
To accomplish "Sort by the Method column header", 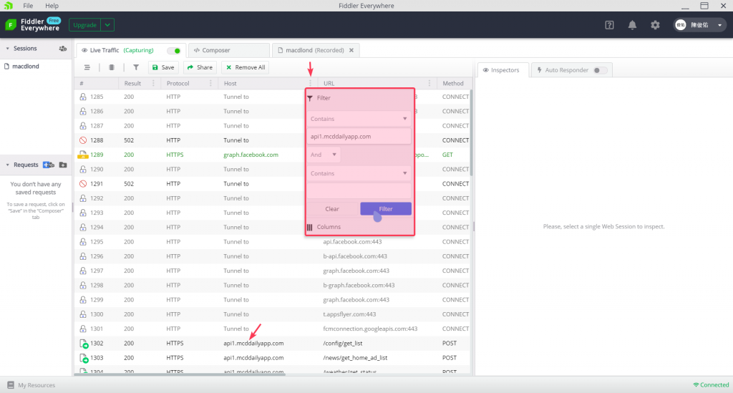I will pos(453,83).
